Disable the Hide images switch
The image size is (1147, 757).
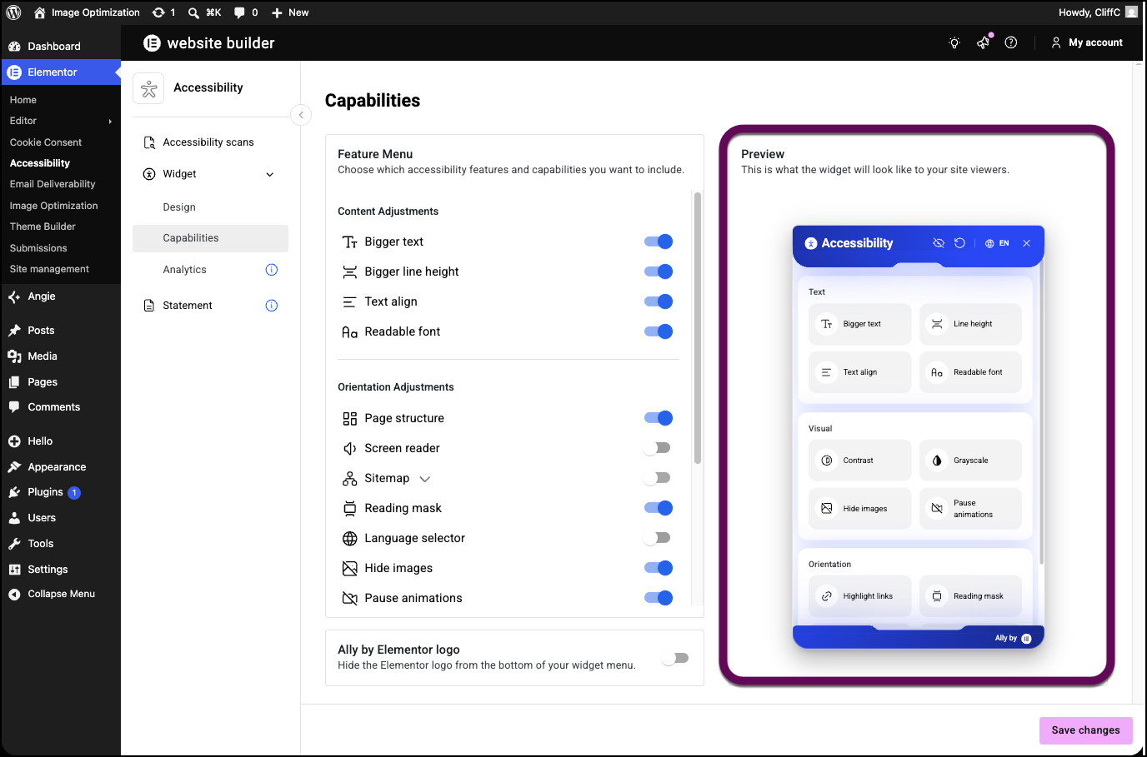(x=659, y=568)
